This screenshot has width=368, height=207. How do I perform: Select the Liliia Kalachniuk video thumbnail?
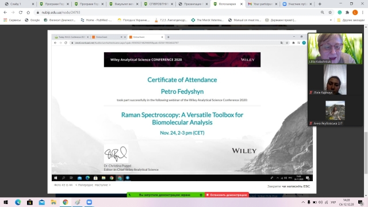(335, 48)
